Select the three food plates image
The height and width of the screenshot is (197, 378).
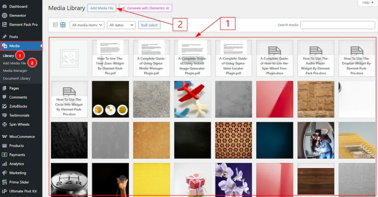[x=110, y=99]
